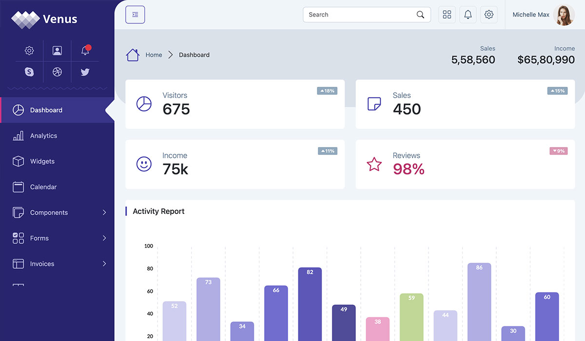Click the Twitter icon in sidebar
Image resolution: width=585 pixels, height=341 pixels.
click(x=85, y=72)
